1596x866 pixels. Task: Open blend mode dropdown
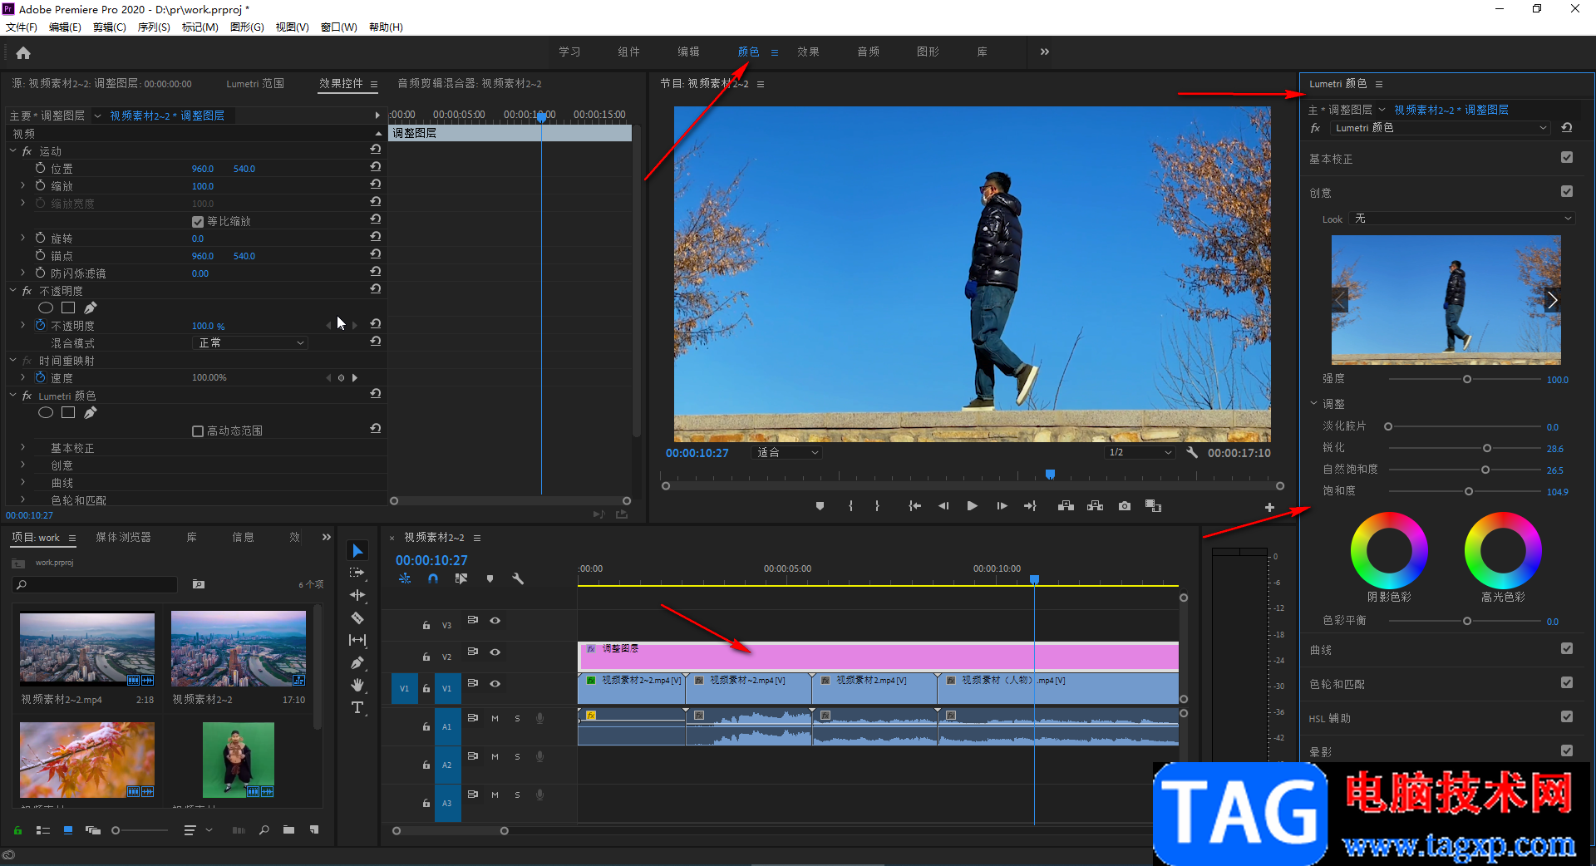(x=250, y=342)
